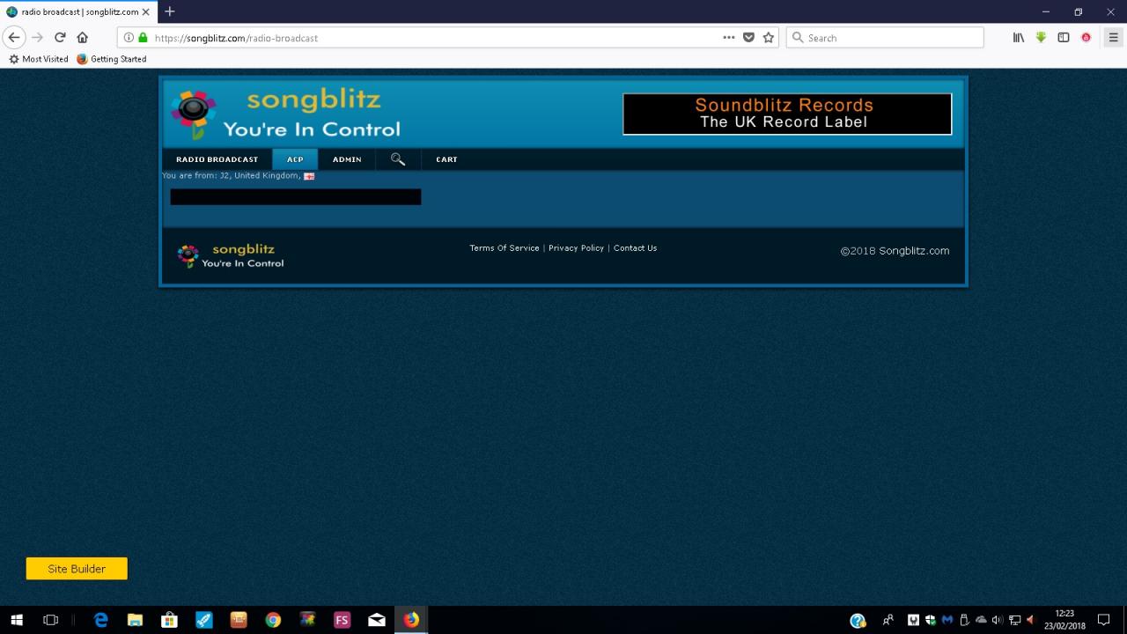Open page actions three-dot menu in address bar
This screenshot has height=634, width=1127.
point(729,38)
